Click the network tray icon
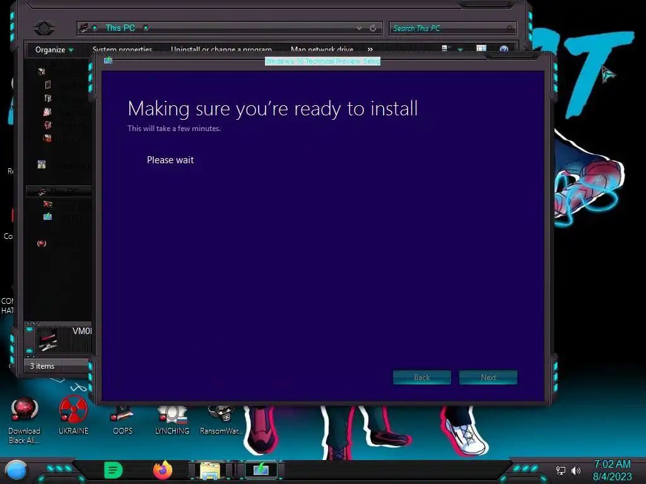The height and width of the screenshot is (484, 646). click(x=561, y=470)
